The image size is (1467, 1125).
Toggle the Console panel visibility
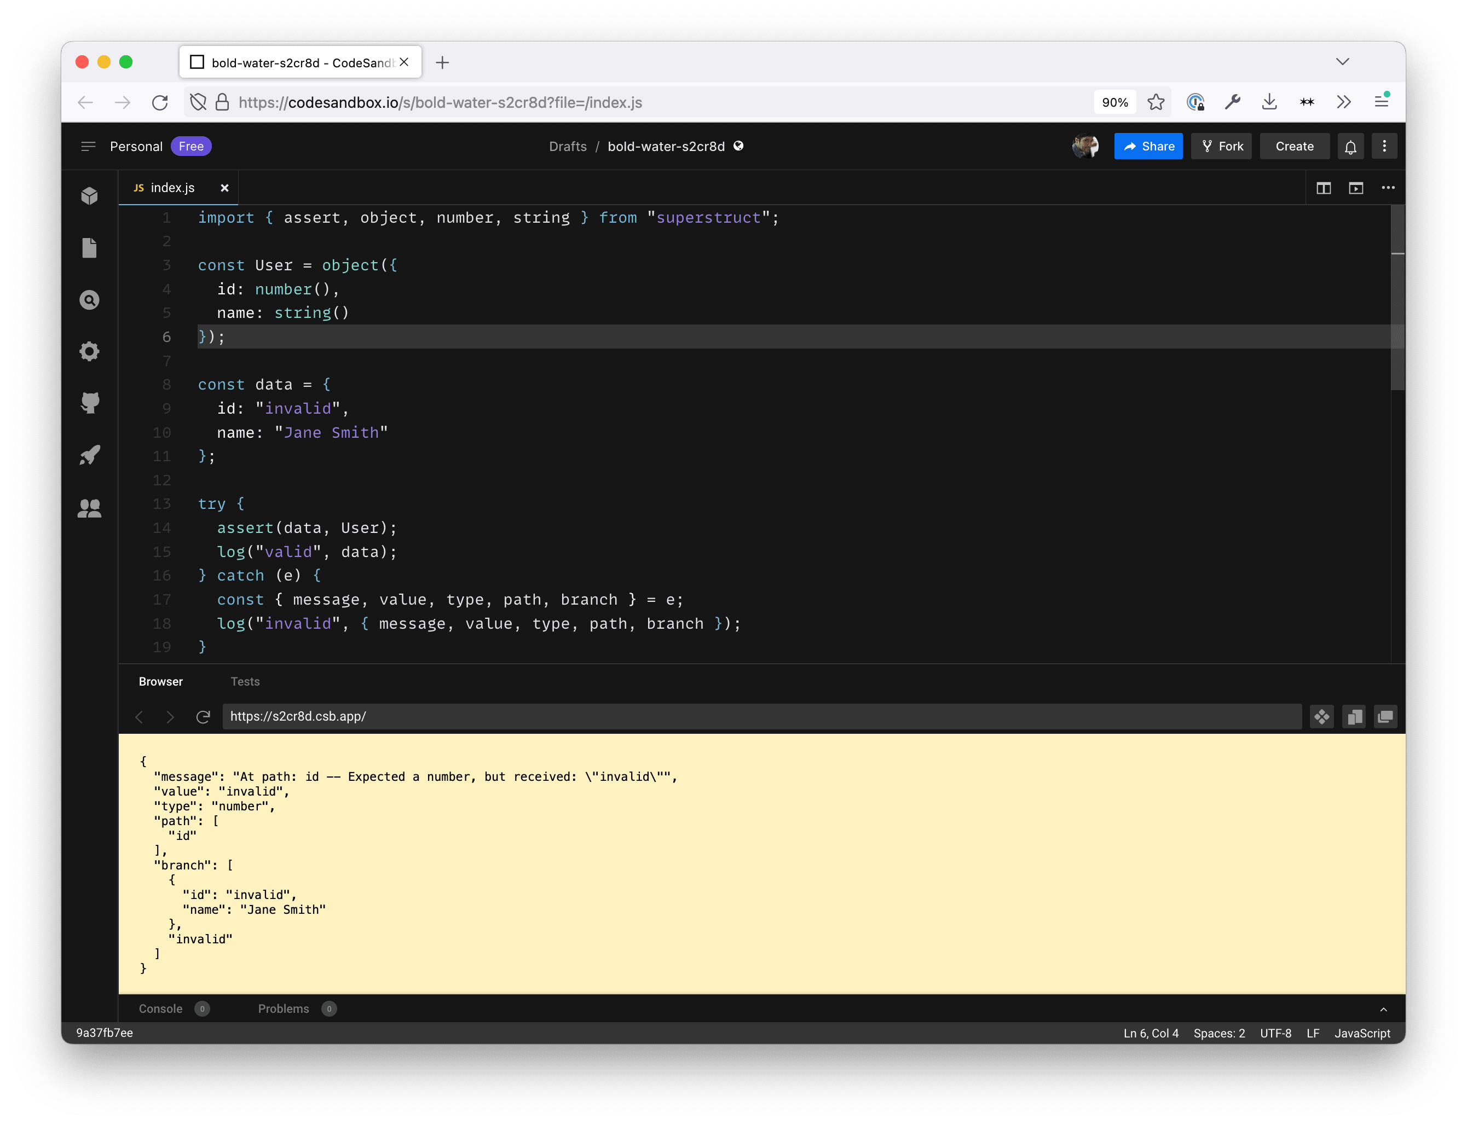[x=160, y=1008]
